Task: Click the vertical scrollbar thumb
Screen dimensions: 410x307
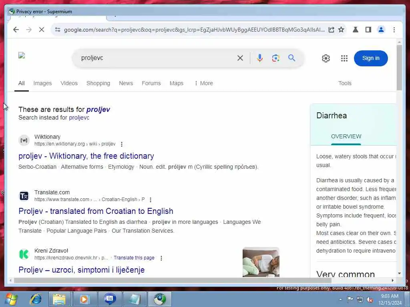Action: (399, 68)
